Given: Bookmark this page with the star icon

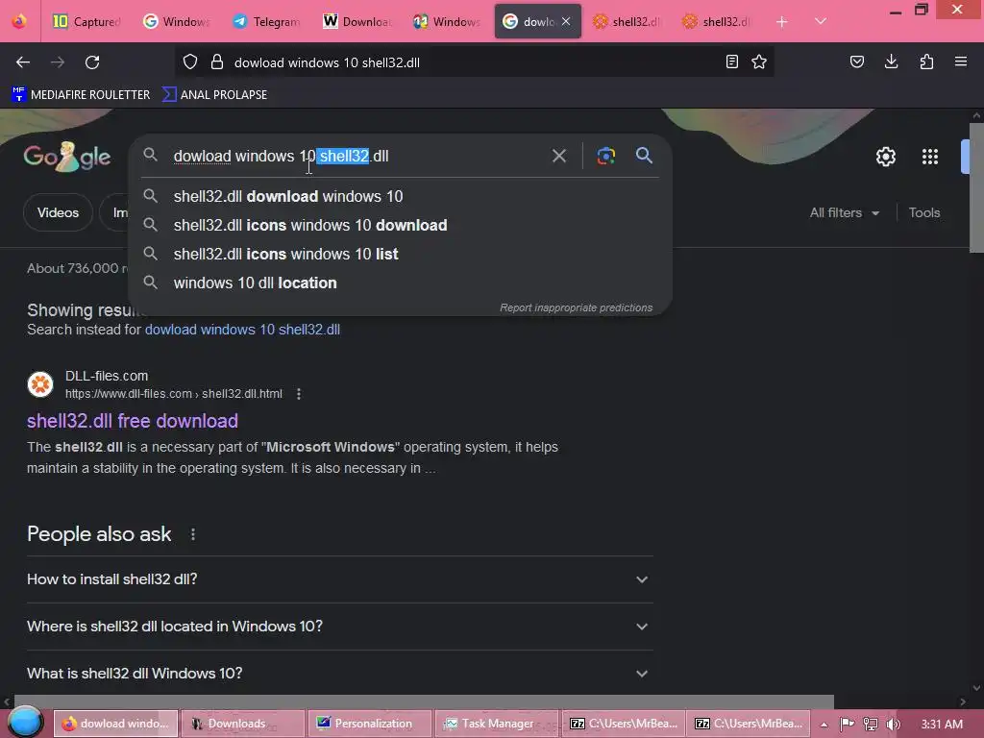Looking at the screenshot, I should pos(759,61).
